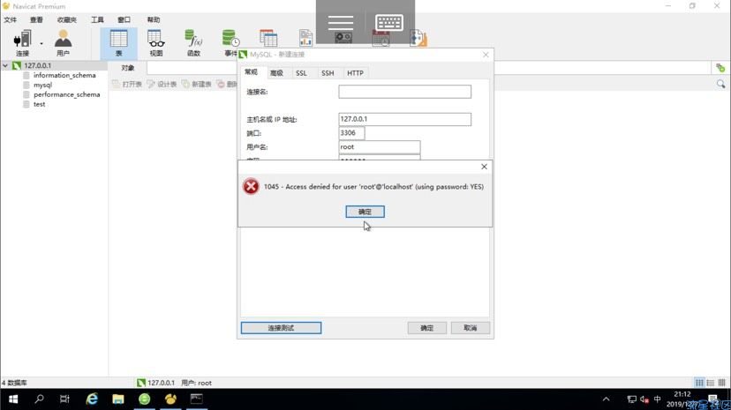Select the Query toolbar icon

click(268, 38)
